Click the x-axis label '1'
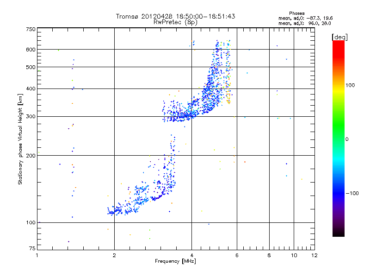Screen dimensions: 370x278 37,255
